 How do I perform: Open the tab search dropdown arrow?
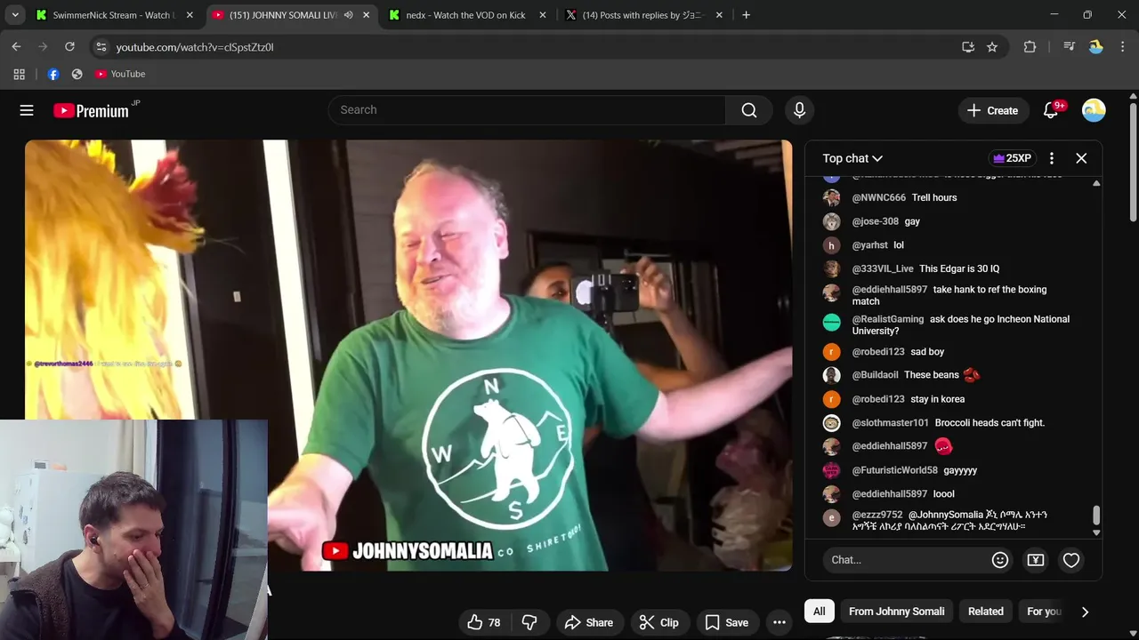[15, 15]
